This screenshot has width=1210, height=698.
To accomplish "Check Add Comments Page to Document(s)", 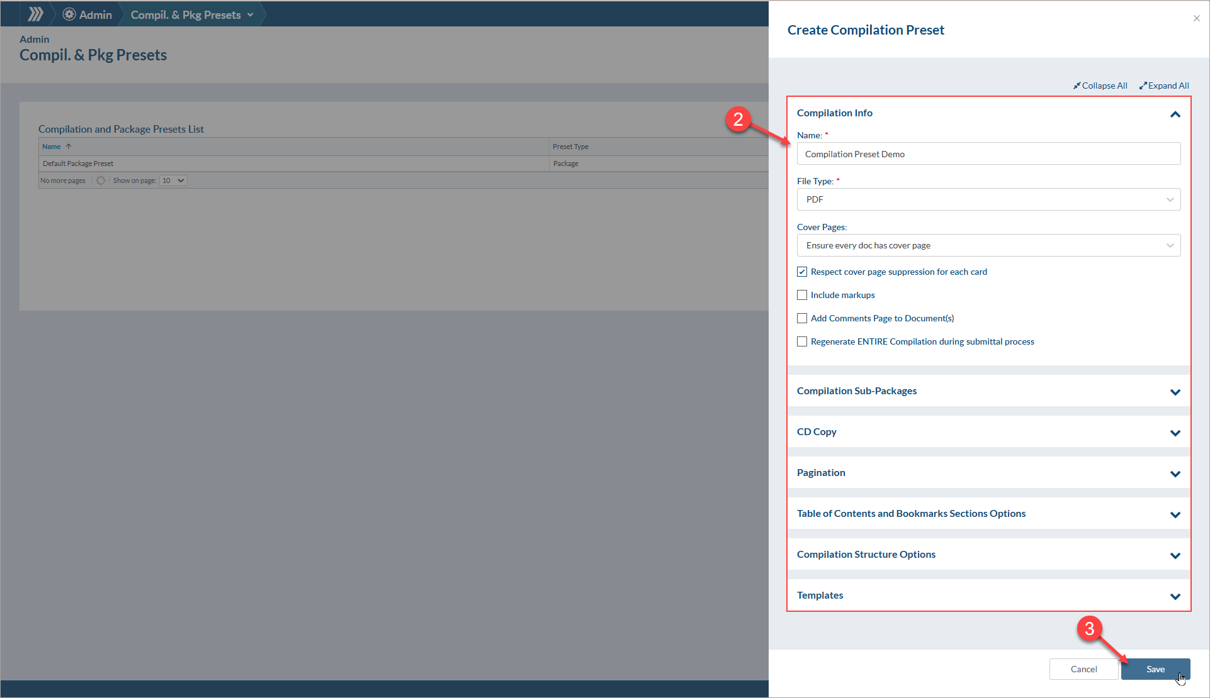I will [802, 318].
